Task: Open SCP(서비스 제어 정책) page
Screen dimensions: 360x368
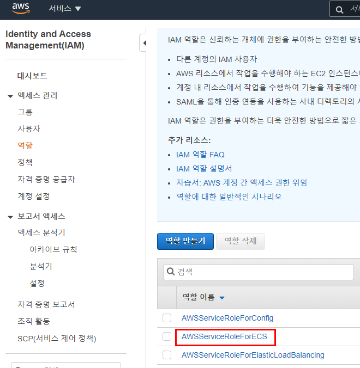Action: (57, 339)
